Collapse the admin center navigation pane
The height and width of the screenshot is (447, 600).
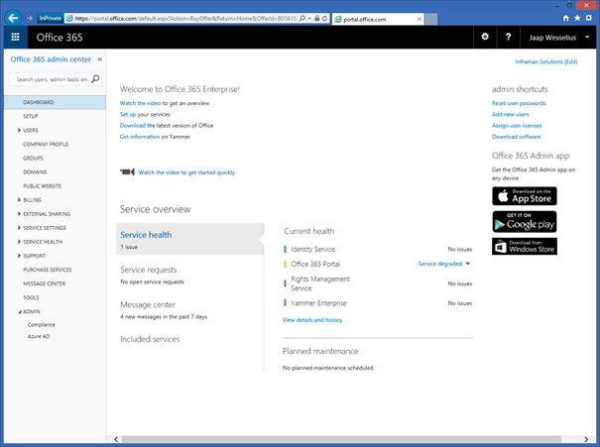pyautogui.click(x=99, y=59)
